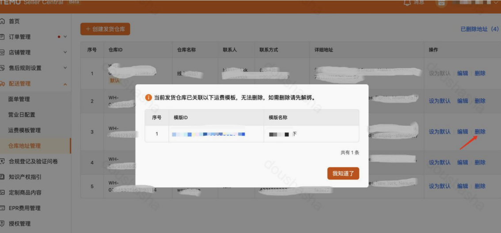Click 删除 for warehouse row 4
501x233 pixels.
coord(480,162)
